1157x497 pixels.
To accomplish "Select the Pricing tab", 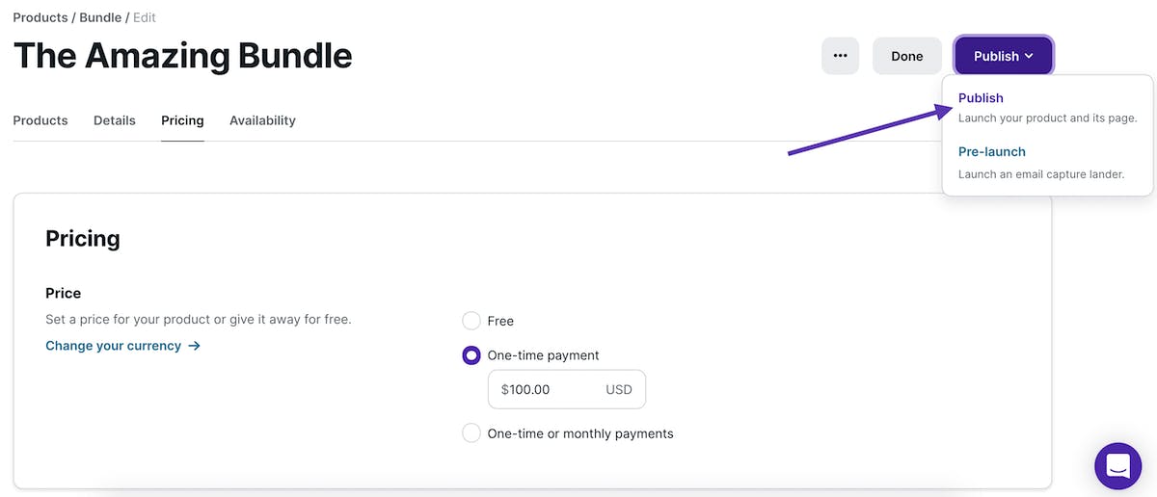I will pos(182,120).
